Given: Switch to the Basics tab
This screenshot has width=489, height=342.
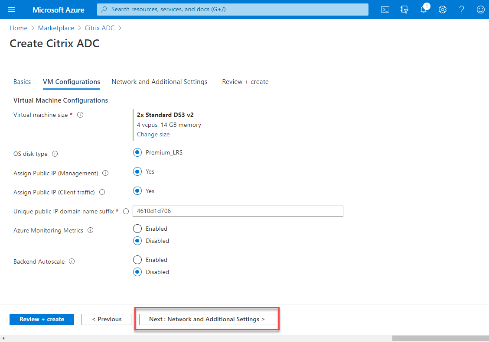Looking at the screenshot, I should click(x=22, y=82).
